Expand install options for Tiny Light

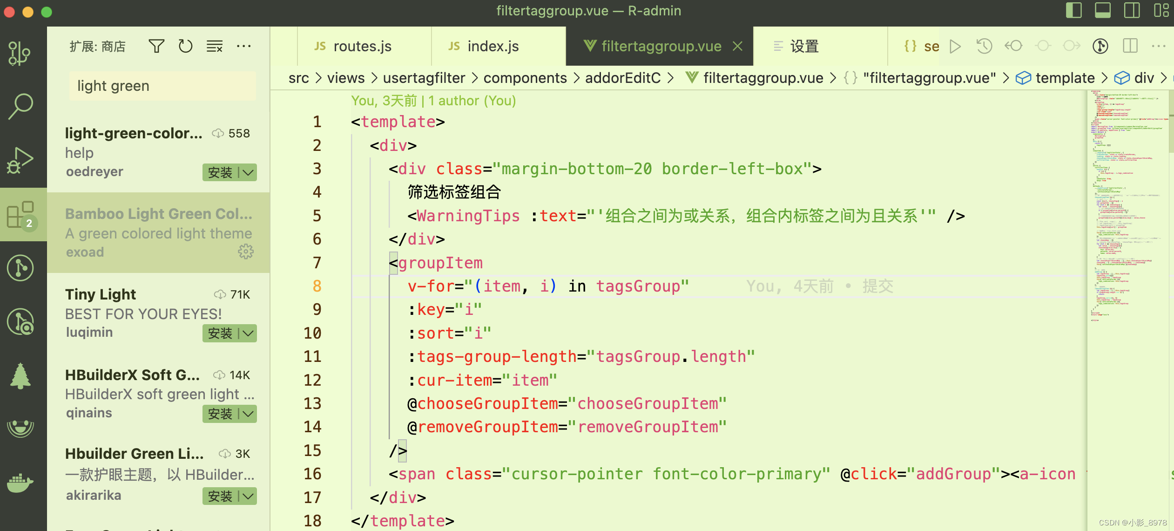tap(248, 333)
